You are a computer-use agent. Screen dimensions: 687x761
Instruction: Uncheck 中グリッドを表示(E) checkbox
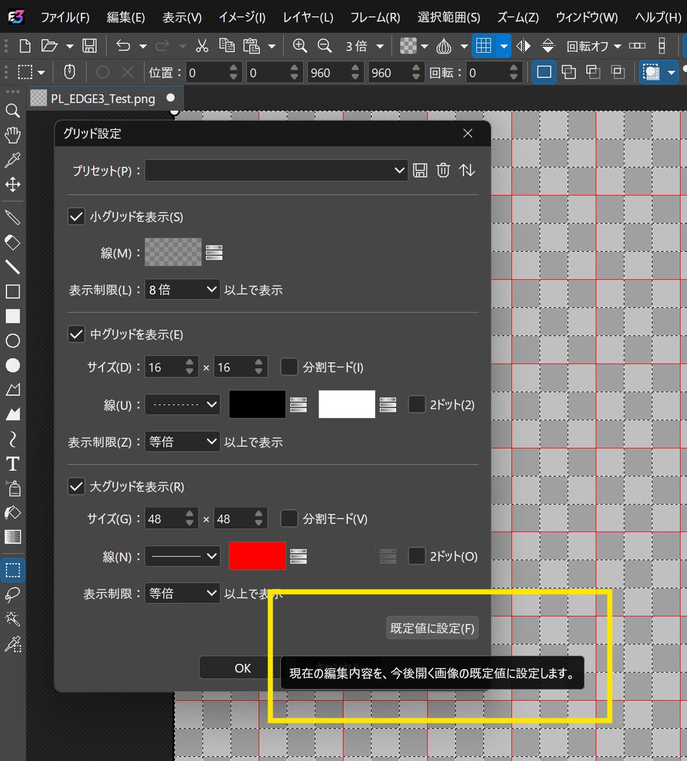tap(76, 334)
